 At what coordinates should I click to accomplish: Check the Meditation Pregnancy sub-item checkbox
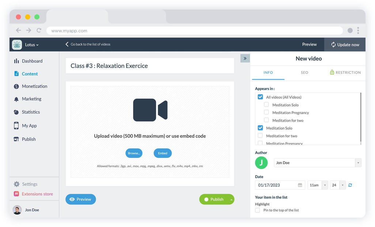tap(266, 113)
